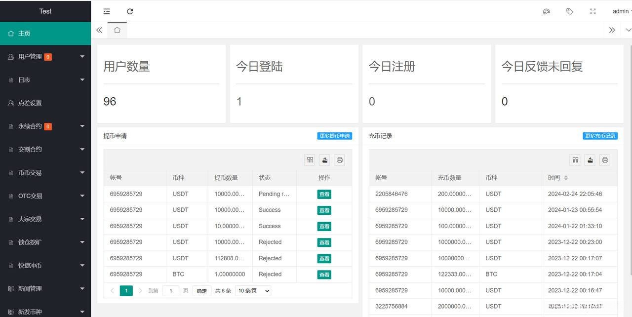Focus the page number input field

pyautogui.click(x=171, y=291)
